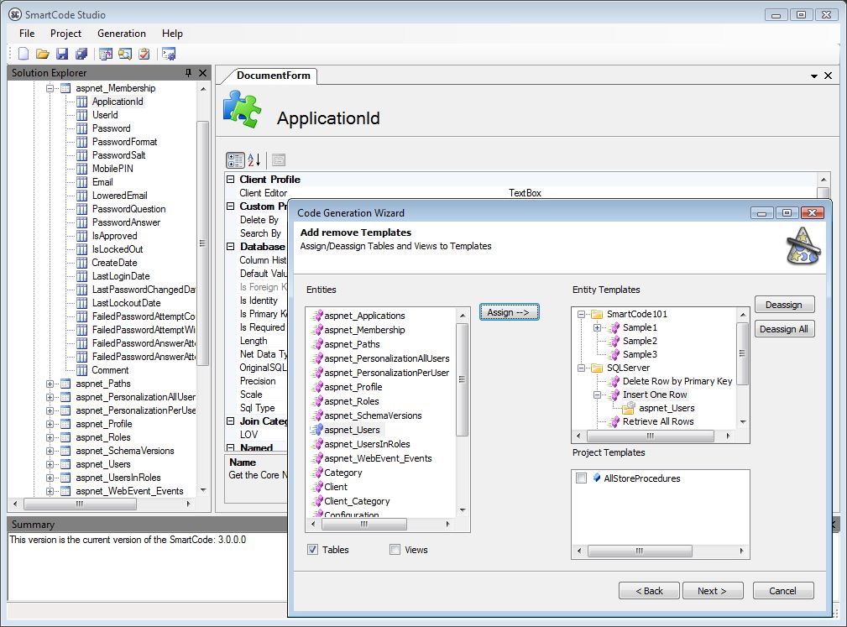The height and width of the screenshot is (627, 847).
Task: Proceed with the Next > button
Action: (713, 591)
